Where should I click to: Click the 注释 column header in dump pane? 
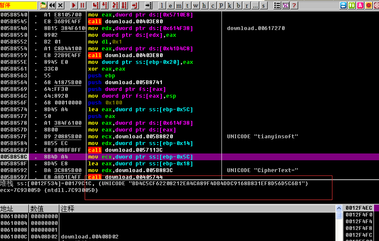(68, 209)
